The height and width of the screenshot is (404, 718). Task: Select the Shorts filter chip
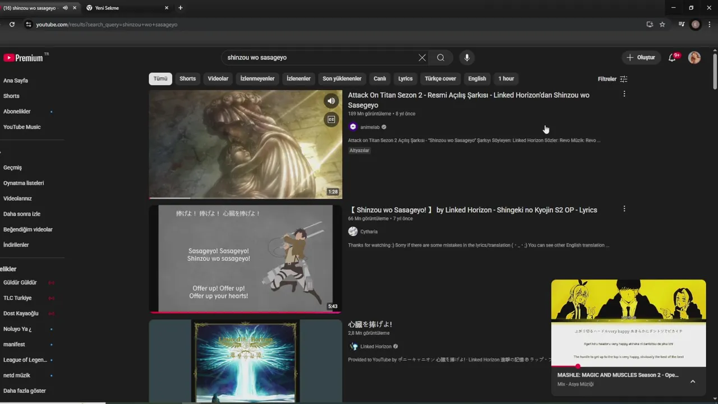tap(187, 79)
